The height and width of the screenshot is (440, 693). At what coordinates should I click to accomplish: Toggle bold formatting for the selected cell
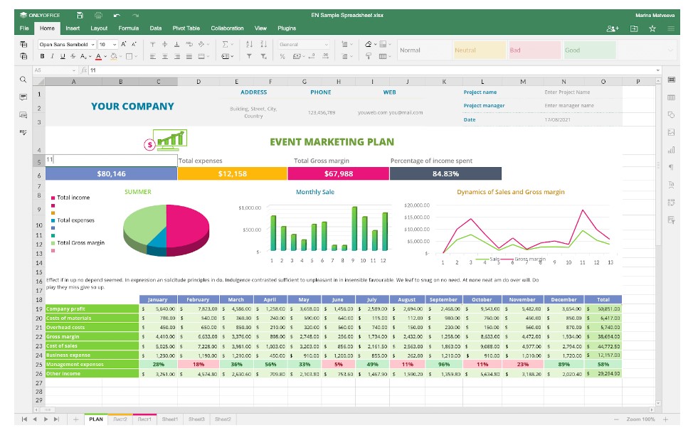click(x=41, y=56)
